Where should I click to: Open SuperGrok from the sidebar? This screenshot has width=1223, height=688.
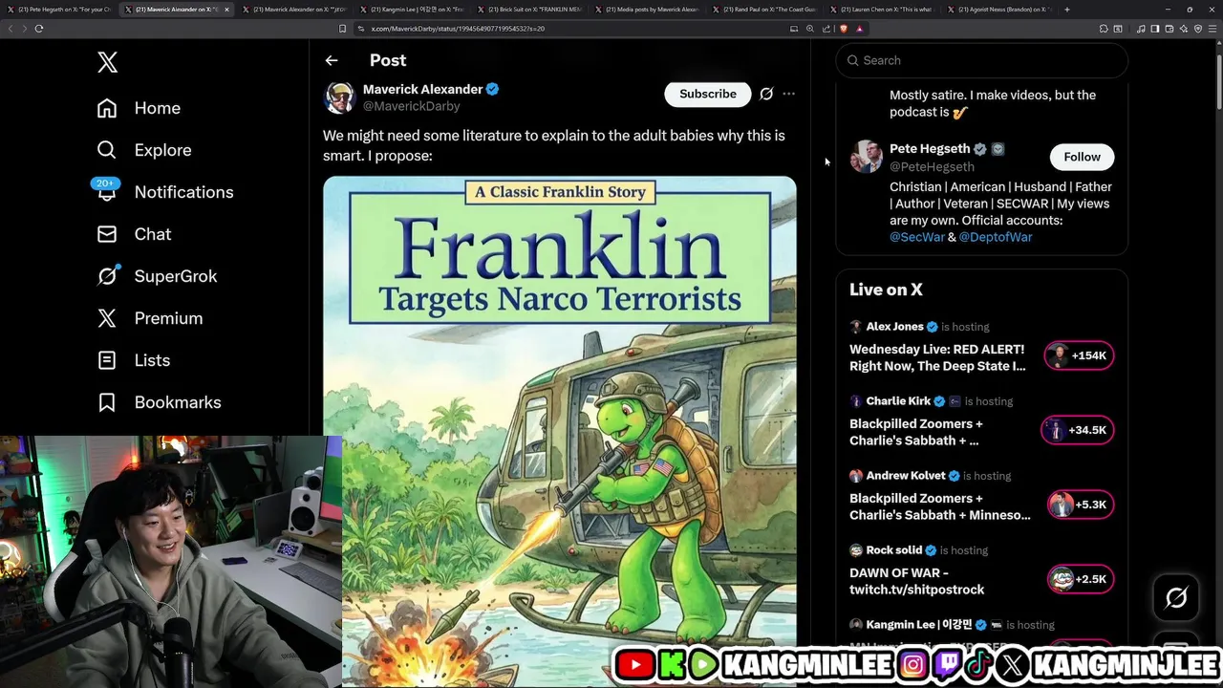coord(157,276)
